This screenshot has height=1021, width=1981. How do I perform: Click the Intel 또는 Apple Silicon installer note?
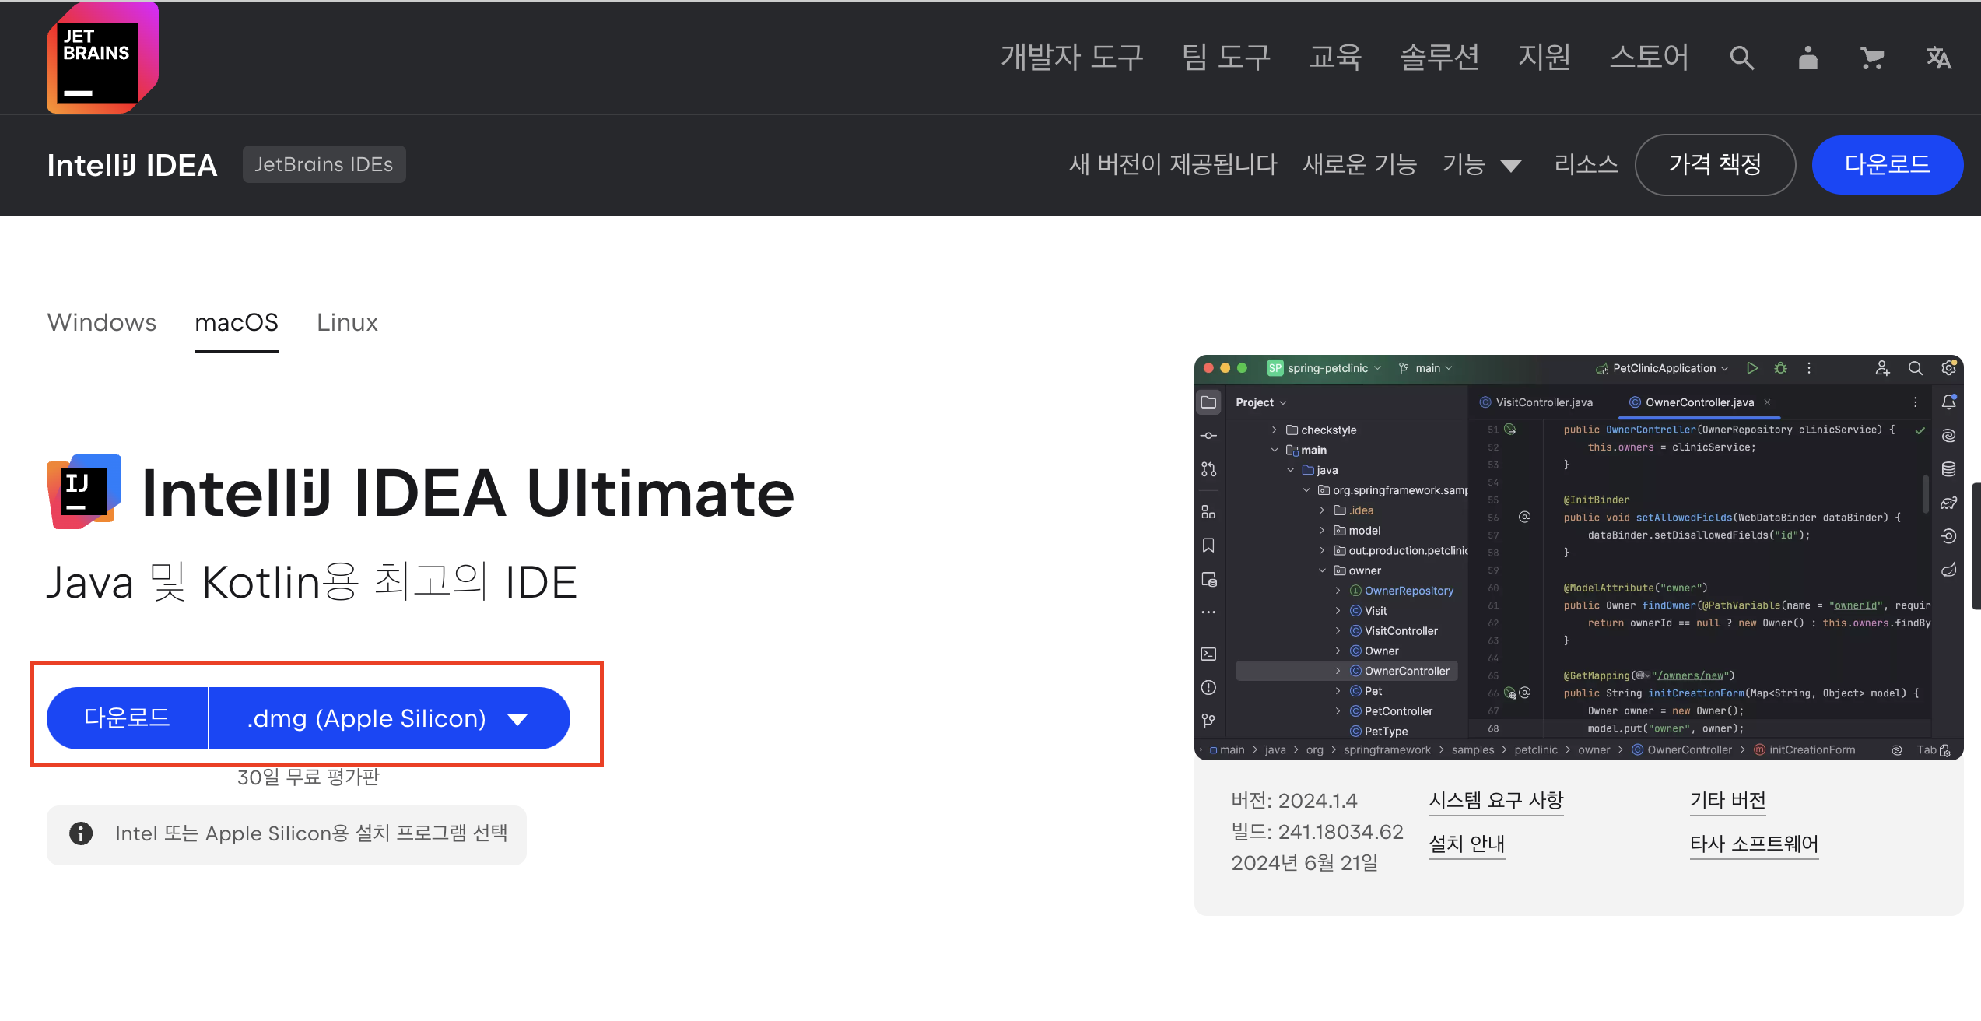point(286,834)
